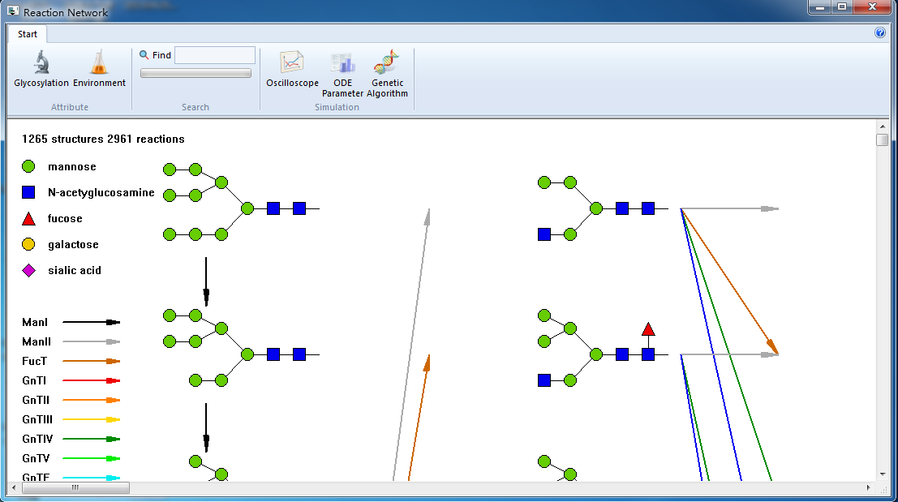Click the dark green GnTIV legend arrow
898x502 pixels.
tap(91, 439)
